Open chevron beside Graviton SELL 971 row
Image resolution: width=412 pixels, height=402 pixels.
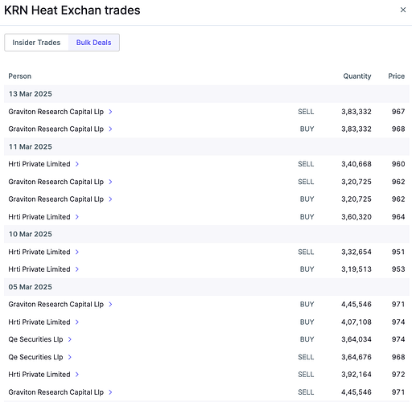click(x=110, y=392)
